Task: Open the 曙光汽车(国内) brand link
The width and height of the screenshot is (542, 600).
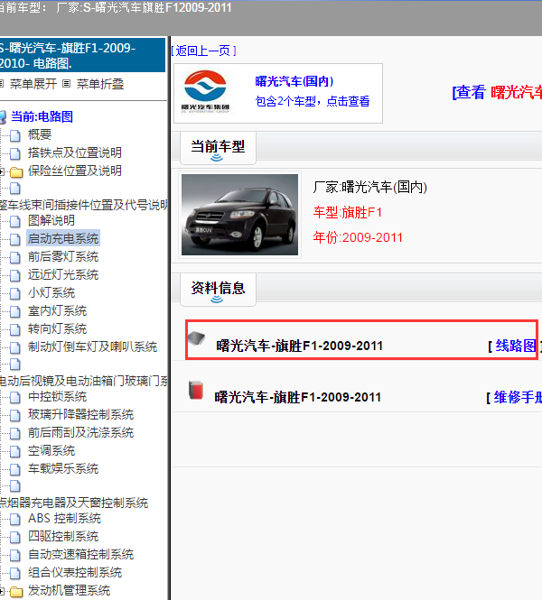Action: [294, 81]
